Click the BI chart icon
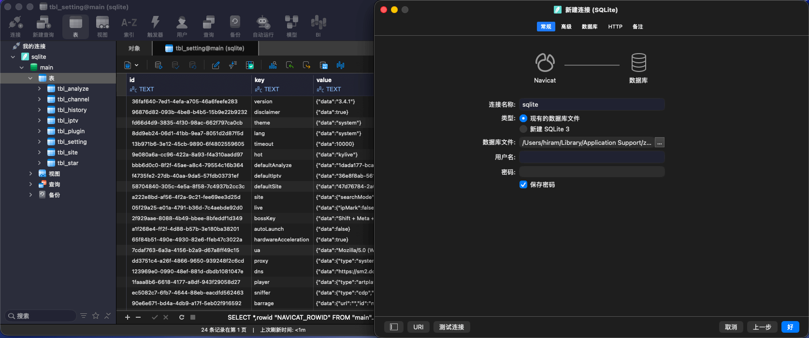 pos(318,26)
